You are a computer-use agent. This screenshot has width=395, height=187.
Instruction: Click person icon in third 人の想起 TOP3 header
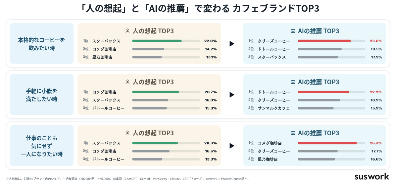coord(128,133)
